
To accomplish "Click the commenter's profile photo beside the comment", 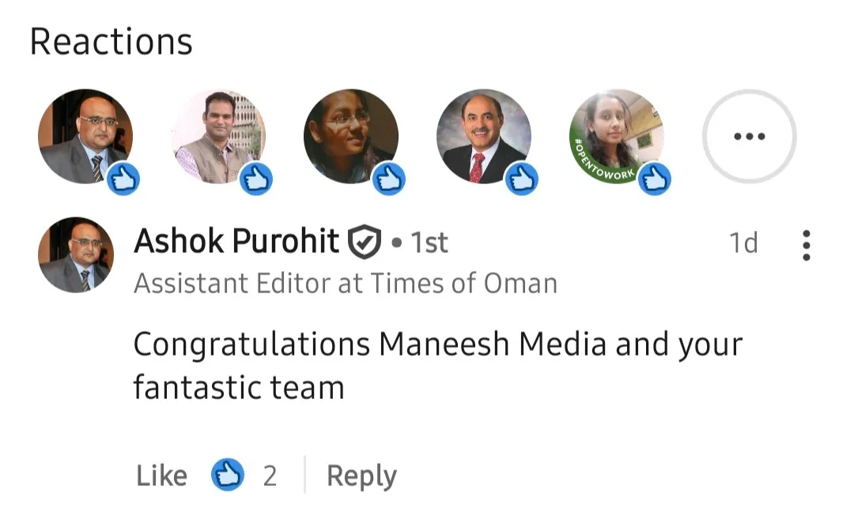I will [76, 254].
